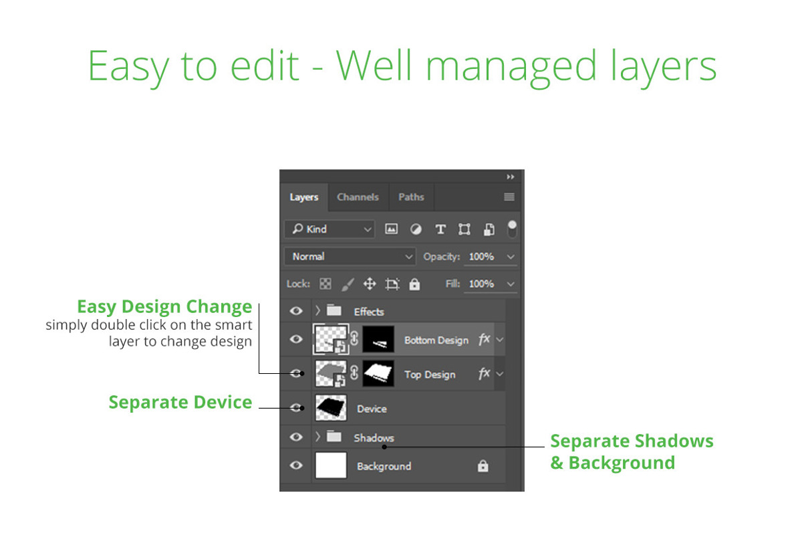The image size is (802, 535).
Task: Click the lock all padlock icon
Action: click(414, 284)
